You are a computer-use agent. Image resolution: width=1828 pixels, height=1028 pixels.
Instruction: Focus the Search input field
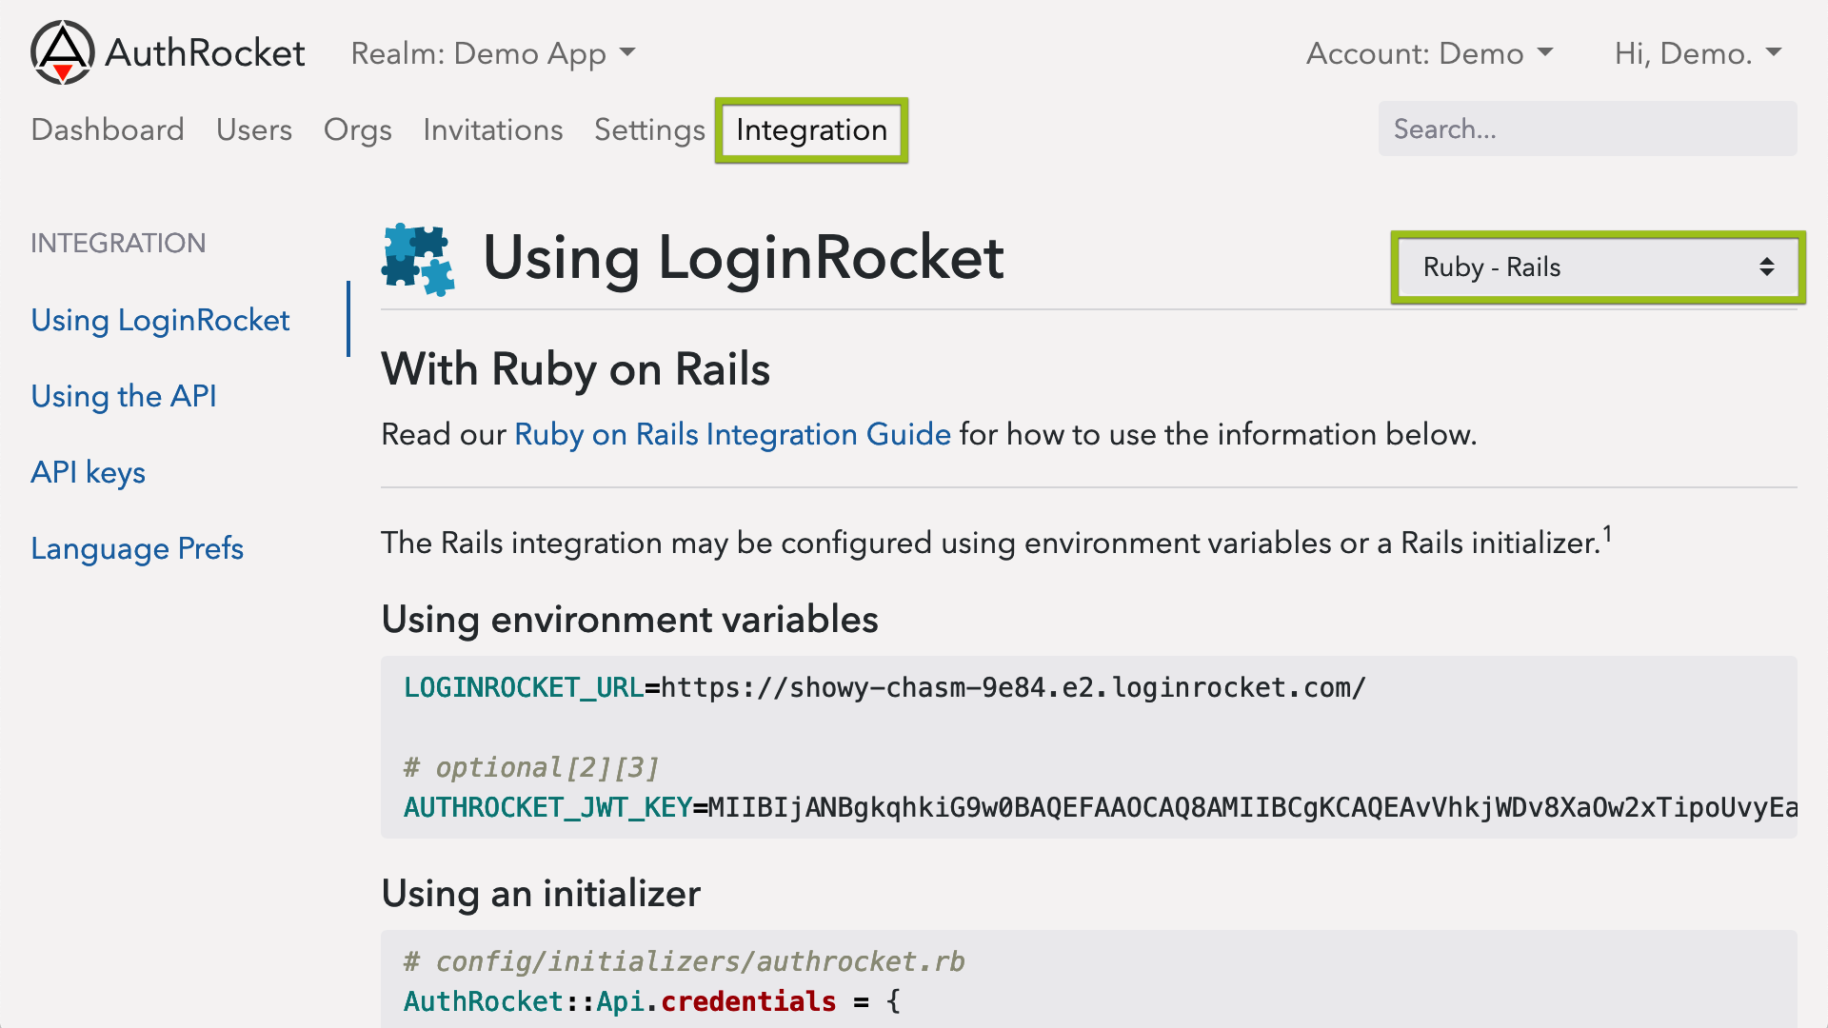click(x=1587, y=129)
